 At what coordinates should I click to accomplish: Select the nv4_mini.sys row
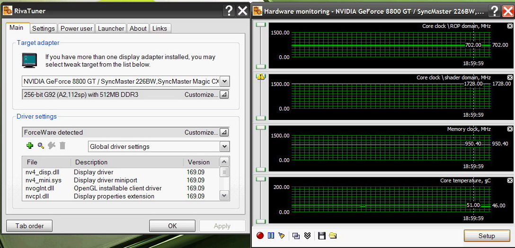[121, 180]
